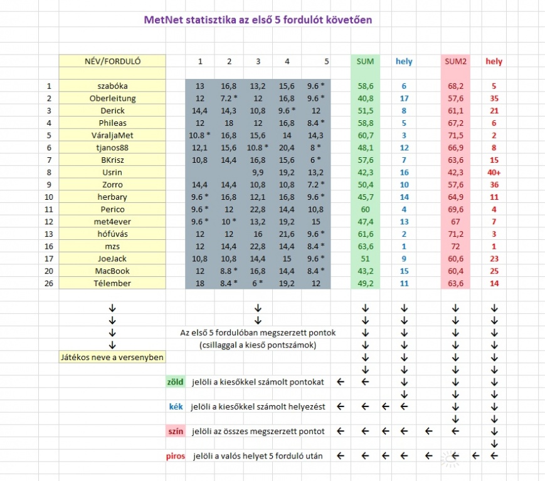This screenshot has width=545, height=481.
Task: Select the red rank cell '40+'
Action: click(x=494, y=172)
